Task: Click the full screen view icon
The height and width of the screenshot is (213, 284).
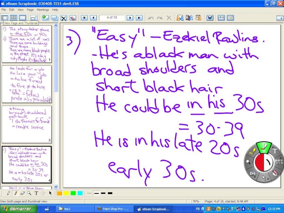Action: point(34,18)
